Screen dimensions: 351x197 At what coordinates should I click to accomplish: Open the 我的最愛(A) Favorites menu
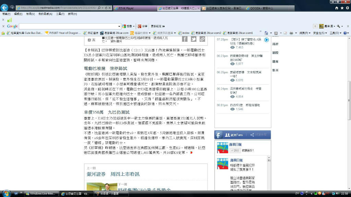(x=45, y=14)
